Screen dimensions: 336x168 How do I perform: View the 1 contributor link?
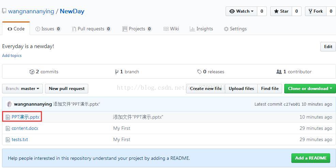point(294,72)
